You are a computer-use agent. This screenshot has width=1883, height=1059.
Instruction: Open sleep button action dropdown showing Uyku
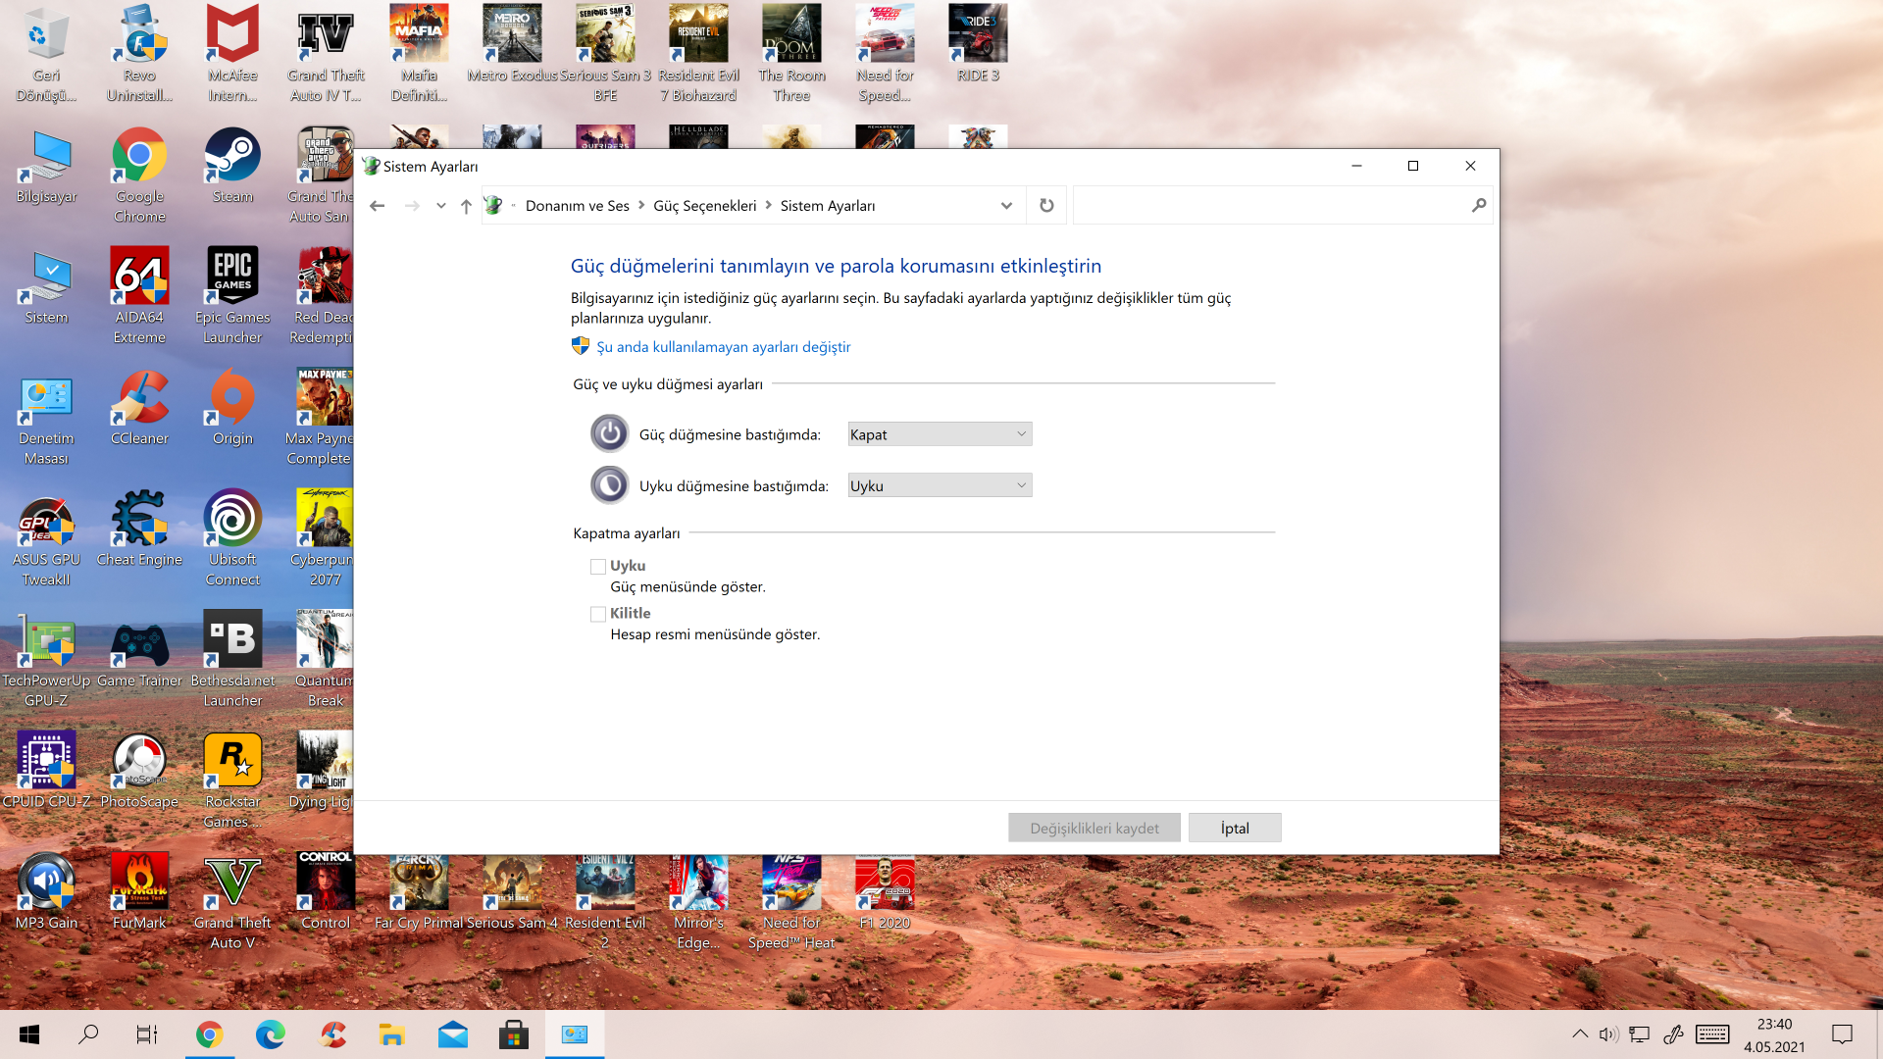939,485
